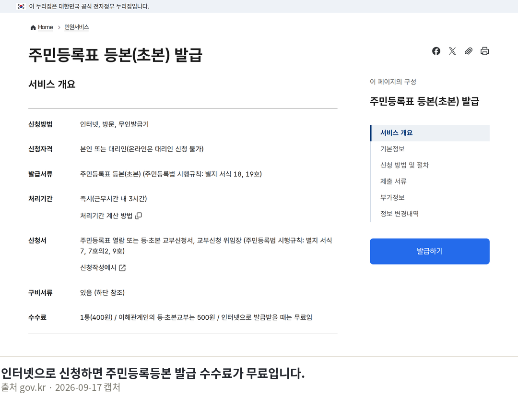The width and height of the screenshot is (518, 398).
Task: Click the 이 페이지의 구성 sidebar label
Action: coord(393,82)
